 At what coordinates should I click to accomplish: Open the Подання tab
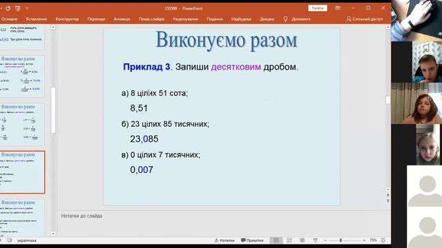pyautogui.click(x=215, y=19)
